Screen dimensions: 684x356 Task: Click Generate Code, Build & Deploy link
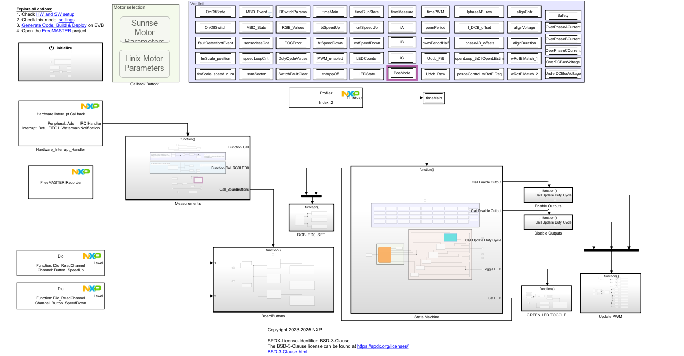click(x=54, y=25)
